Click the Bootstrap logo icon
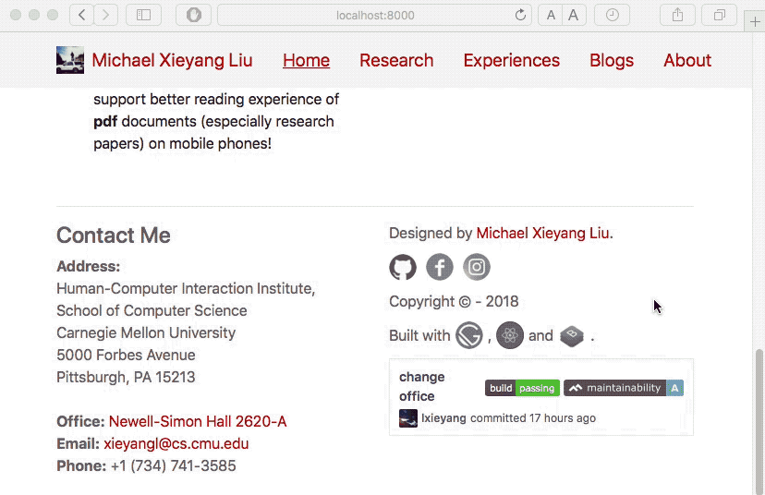The height and width of the screenshot is (495, 765). [572, 335]
